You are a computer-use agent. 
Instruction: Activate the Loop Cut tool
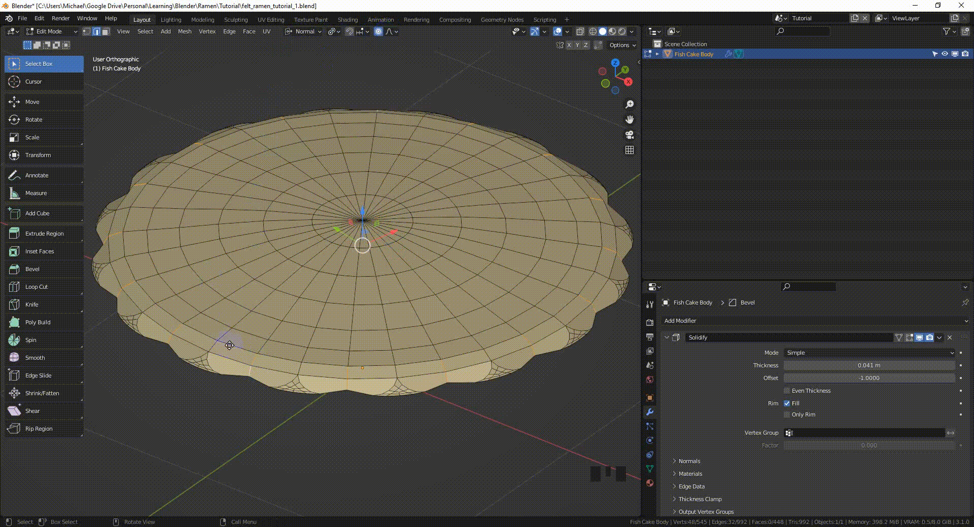(x=36, y=287)
